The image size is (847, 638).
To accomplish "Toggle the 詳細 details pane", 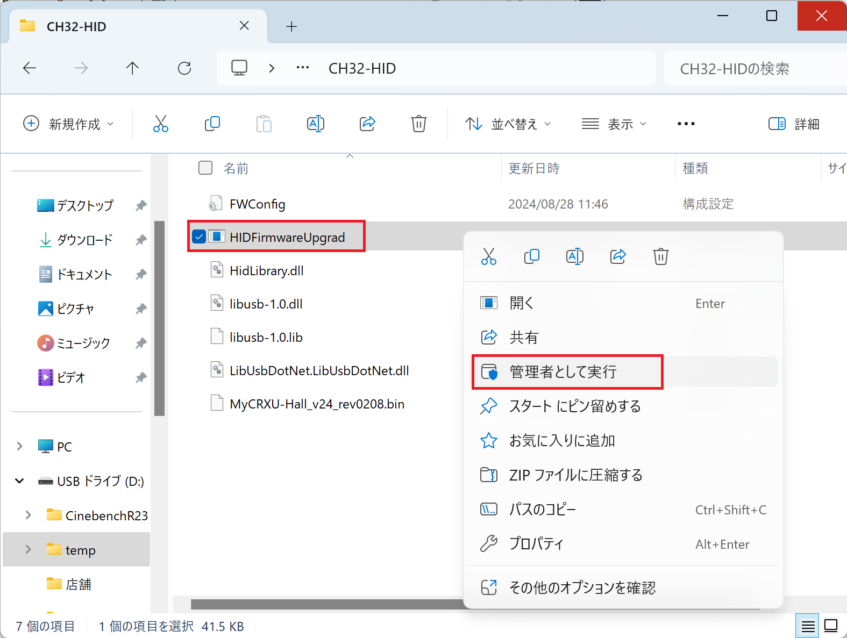I will click(794, 124).
